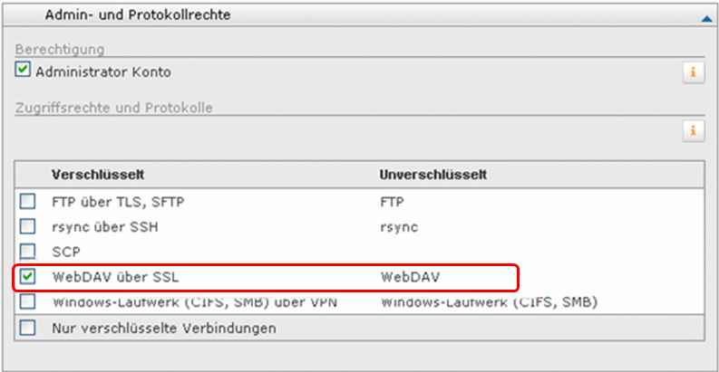719x372 pixels.
Task: Click the Admin- und Protokollrechte header title
Action: pyautogui.click(x=138, y=15)
